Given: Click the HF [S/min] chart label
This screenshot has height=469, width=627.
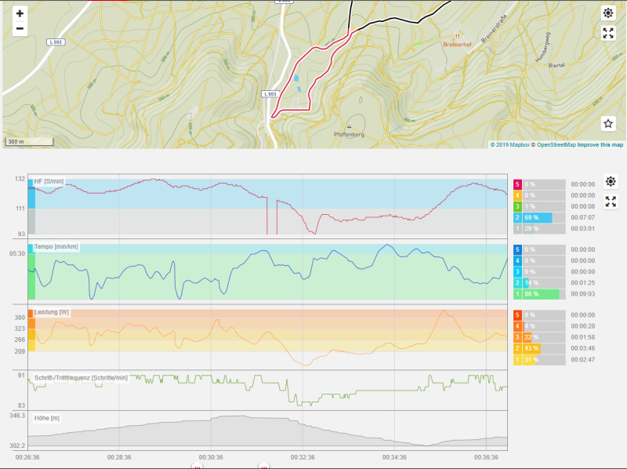Looking at the screenshot, I should pos(49,182).
